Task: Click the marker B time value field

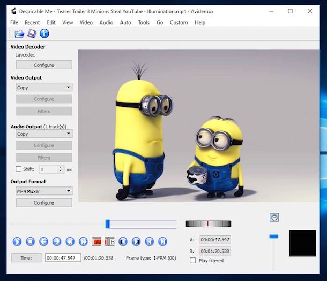Action: pyautogui.click(x=215, y=251)
